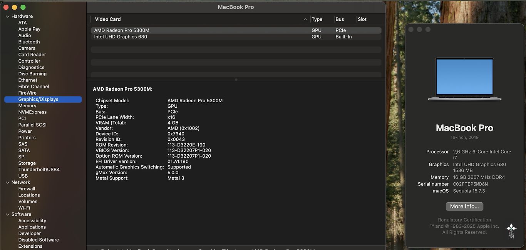
Task: Sort by the Video Card column header
Action: point(108,19)
